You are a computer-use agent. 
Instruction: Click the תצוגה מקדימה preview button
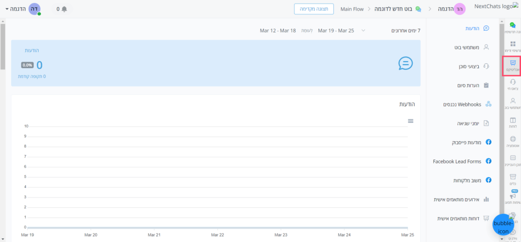(x=314, y=9)
